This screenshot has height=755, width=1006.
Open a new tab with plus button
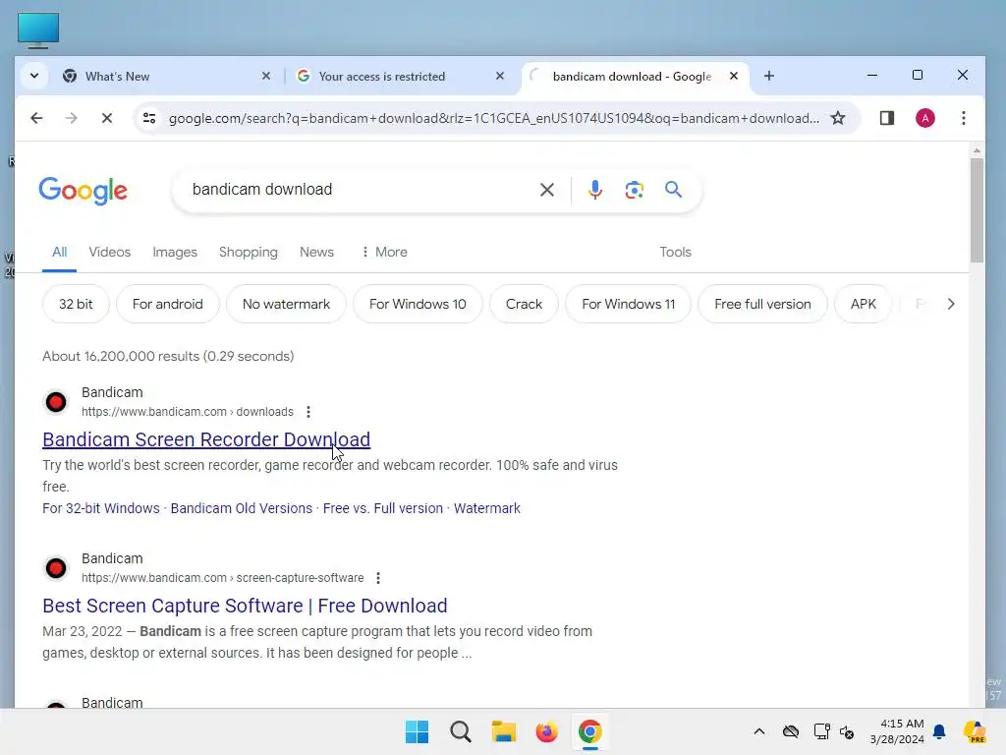point(768,76)
